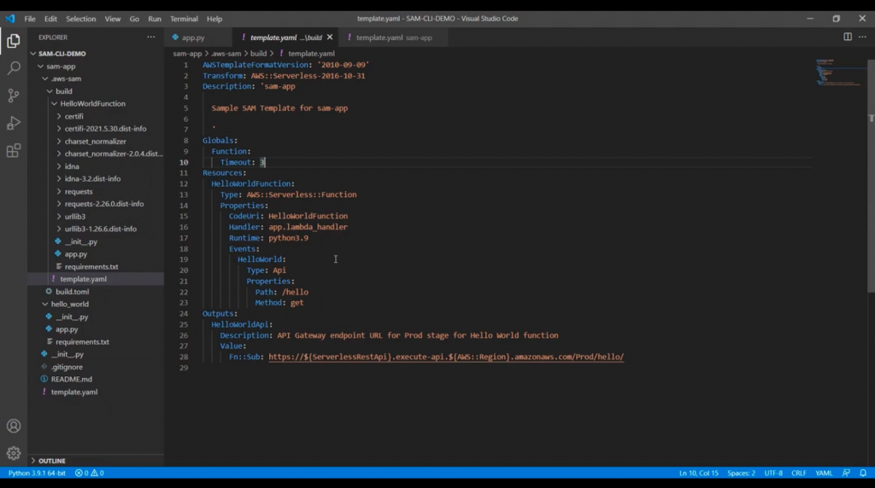Expand certifi-2021.5.30.dist-info folder
Image resolution: width=875 pixels, height=488 pixels.
click(96, 129)
